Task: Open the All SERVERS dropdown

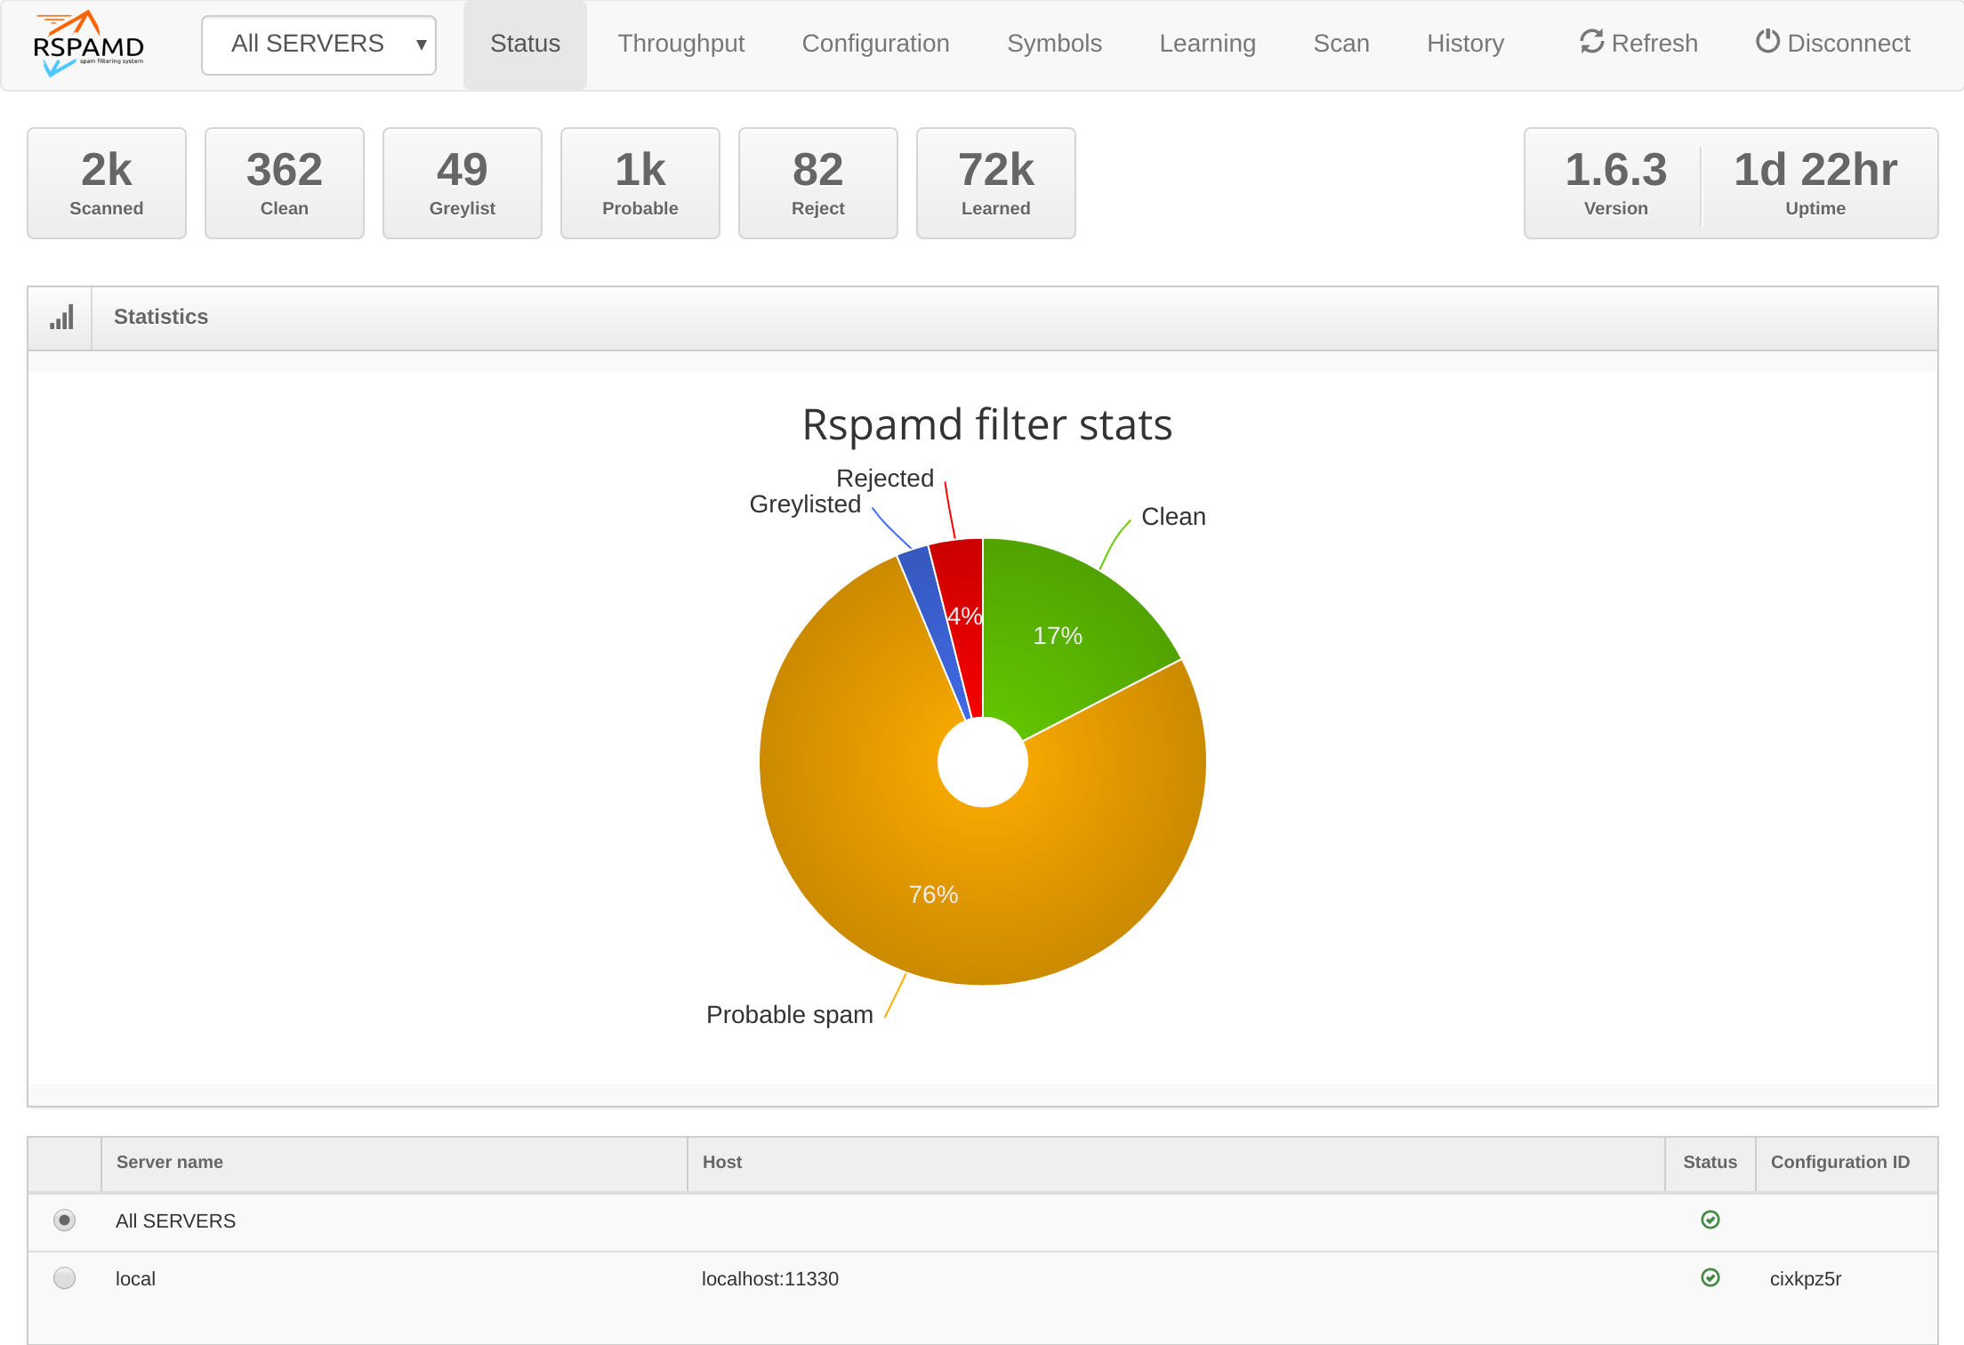Action: click(x=318, y=44)
